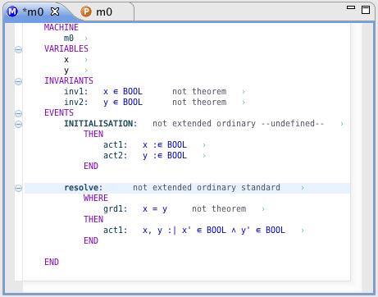Edit the machine name m0

point(69,38)
